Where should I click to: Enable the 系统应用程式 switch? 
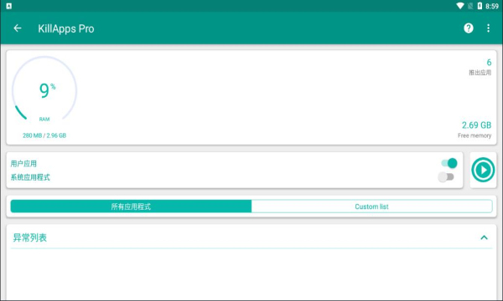click(446, 177)
